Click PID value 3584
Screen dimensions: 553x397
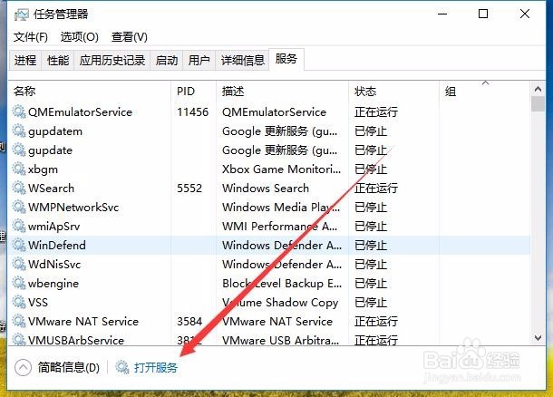click(189, 321)
